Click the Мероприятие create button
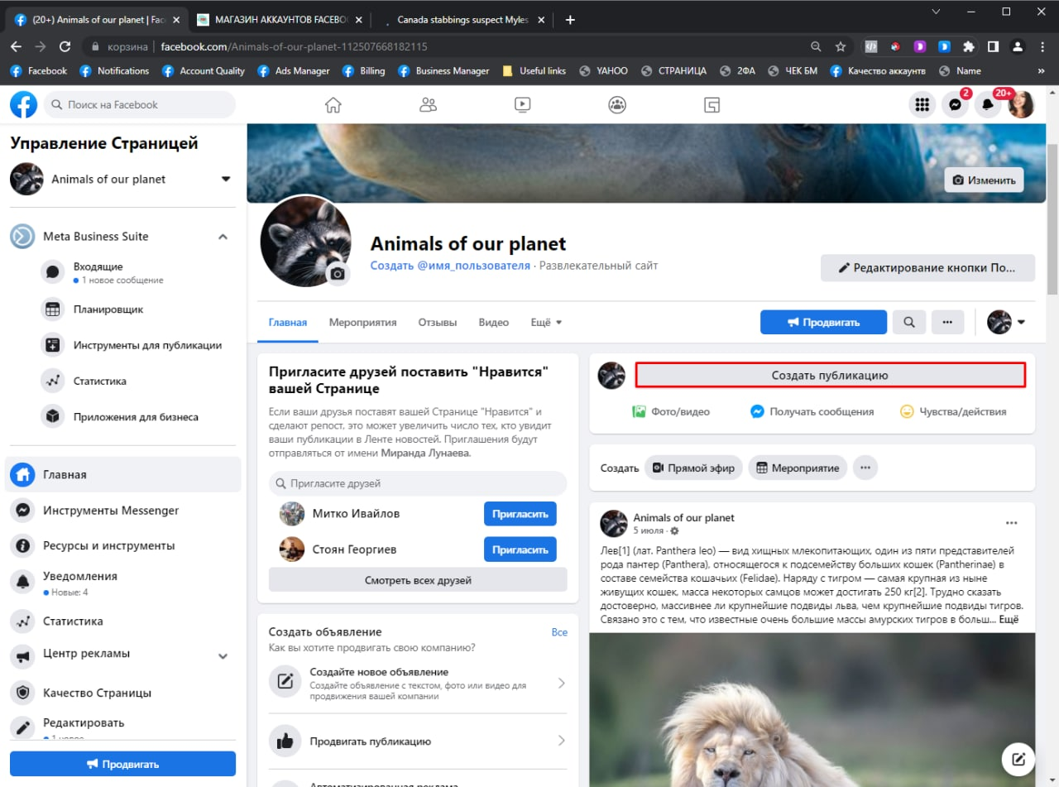Image resolution: width=1059 pixels, height=787 pixels. point(798,468)
